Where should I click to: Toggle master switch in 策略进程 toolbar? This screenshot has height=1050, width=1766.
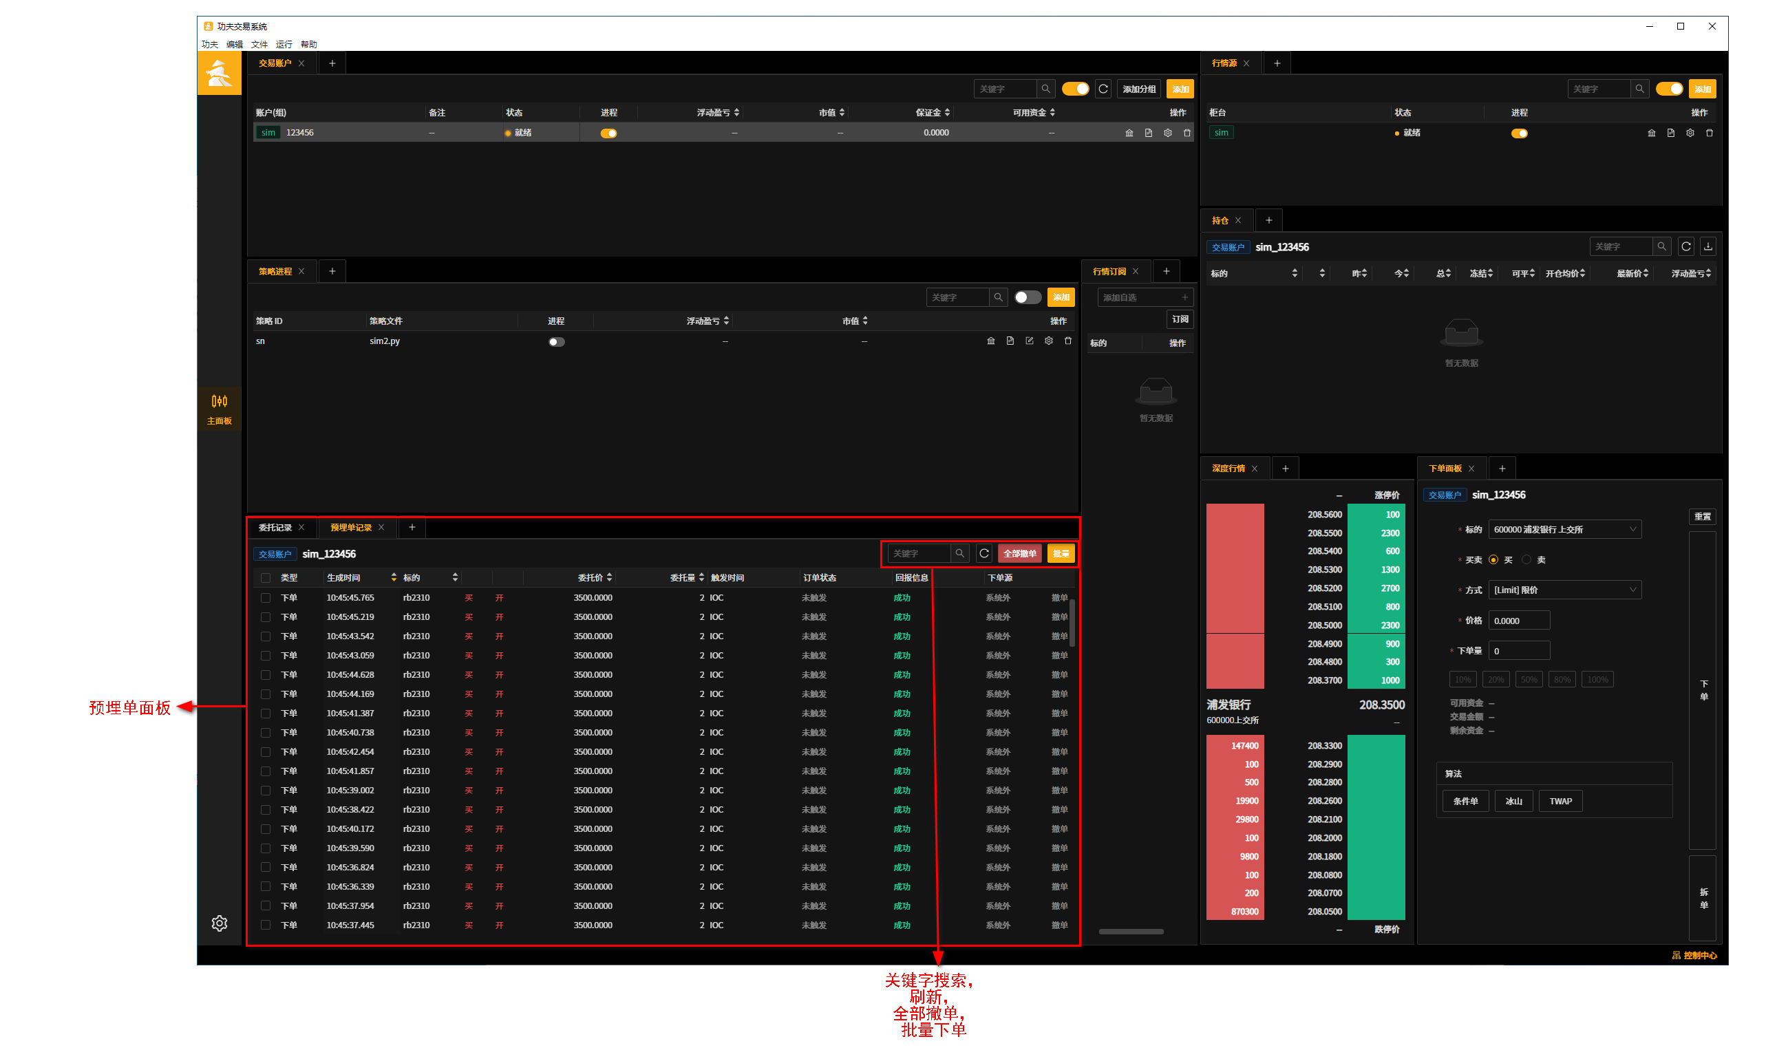click(1028, 297)
